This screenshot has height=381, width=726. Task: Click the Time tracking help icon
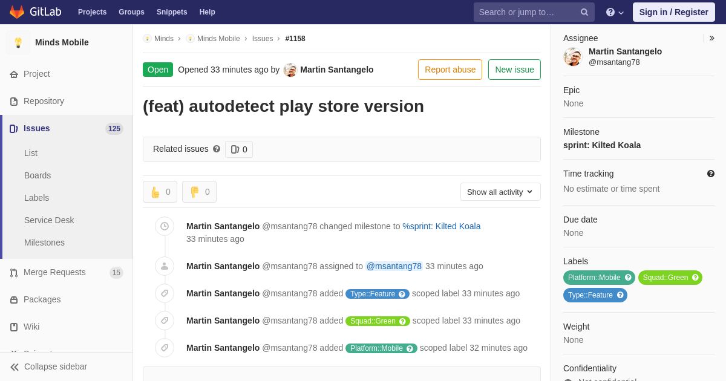[x=711, y=174]
